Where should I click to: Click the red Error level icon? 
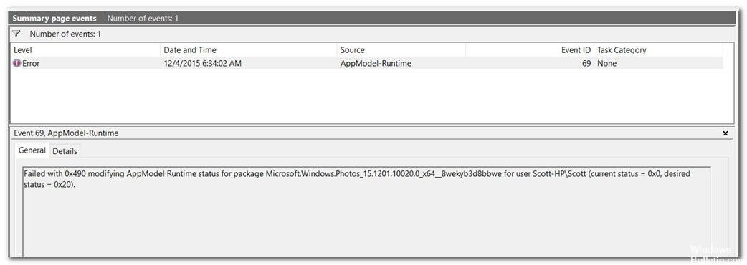[16, 63]
